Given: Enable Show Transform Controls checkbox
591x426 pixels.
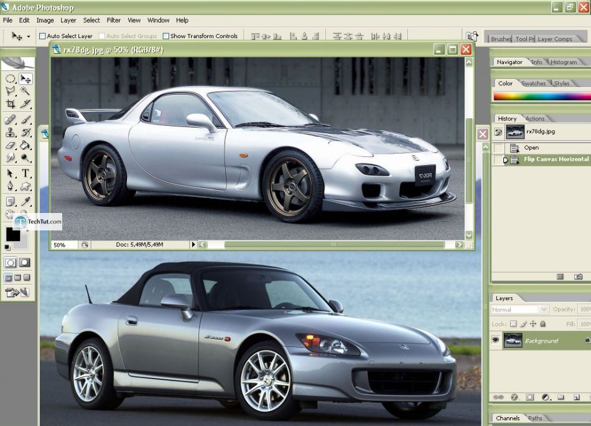Looking at the screenshot, I should 165,36.
